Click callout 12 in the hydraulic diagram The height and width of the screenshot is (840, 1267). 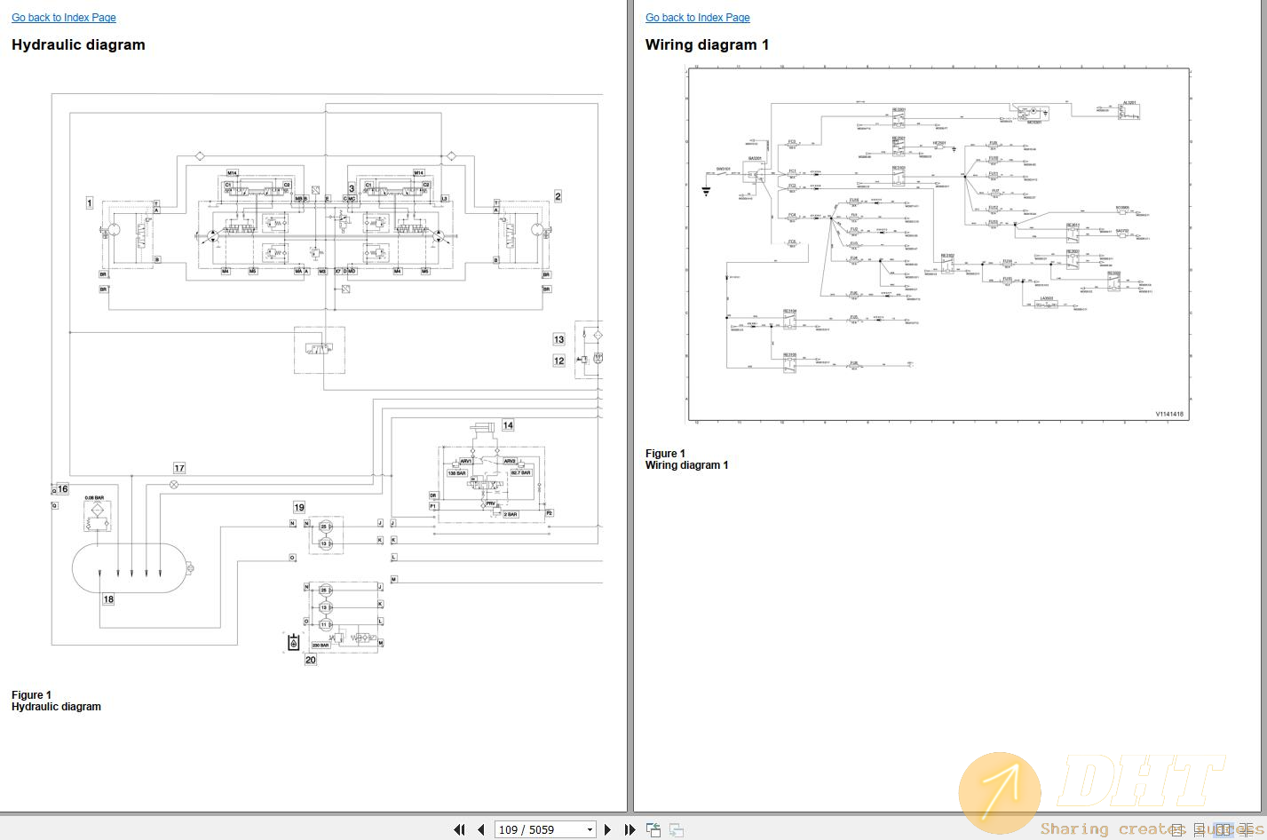[x=558, y=361]
